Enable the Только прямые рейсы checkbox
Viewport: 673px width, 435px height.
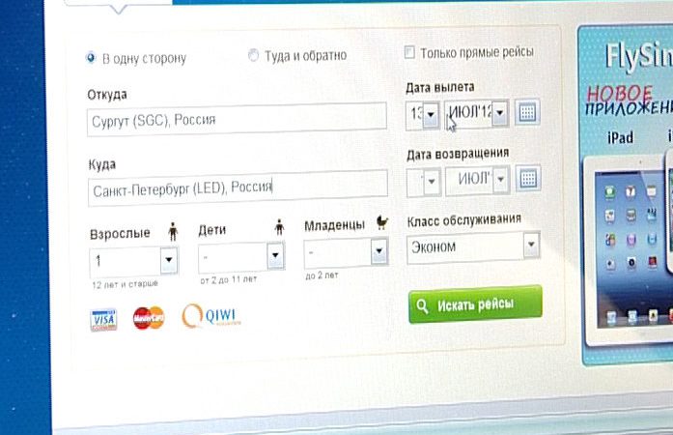pos(409,52)
